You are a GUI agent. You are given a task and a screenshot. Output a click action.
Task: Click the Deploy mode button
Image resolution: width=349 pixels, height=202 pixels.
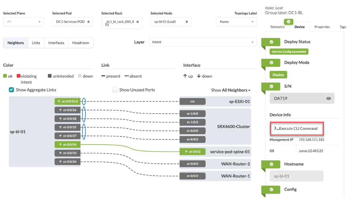278,75
